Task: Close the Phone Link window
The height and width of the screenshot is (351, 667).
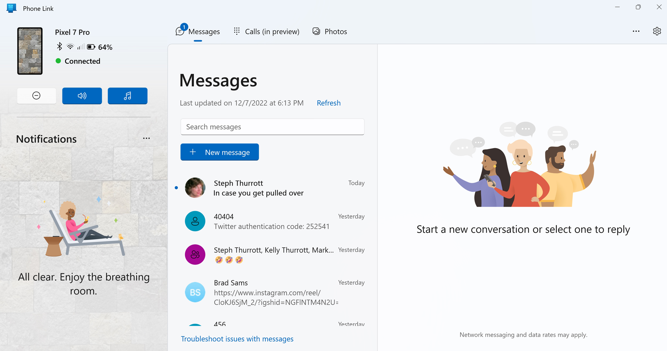Action: click(659, 7)
